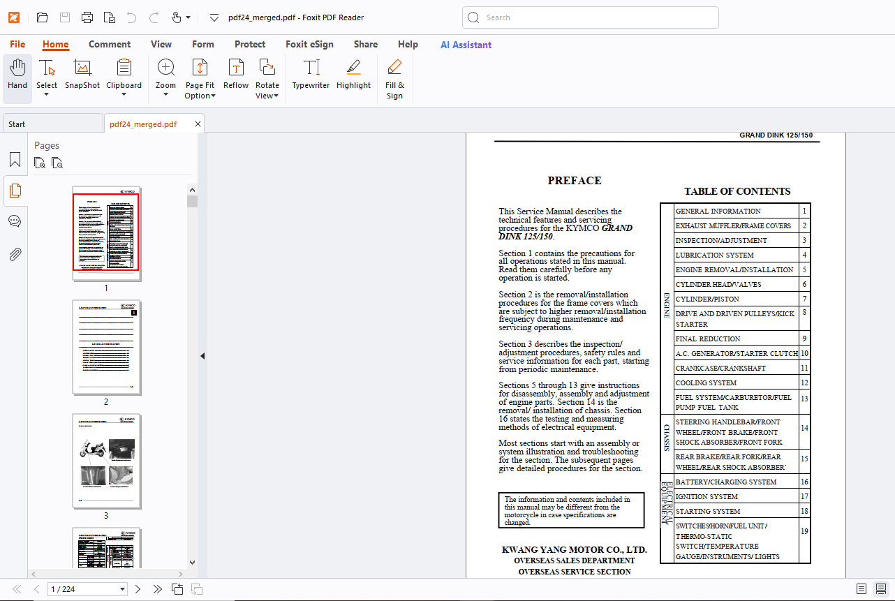Switch to the Comment ribbon tab
Image resolution: width=895 pixels, height=601 pixels.
coord(110,45)
